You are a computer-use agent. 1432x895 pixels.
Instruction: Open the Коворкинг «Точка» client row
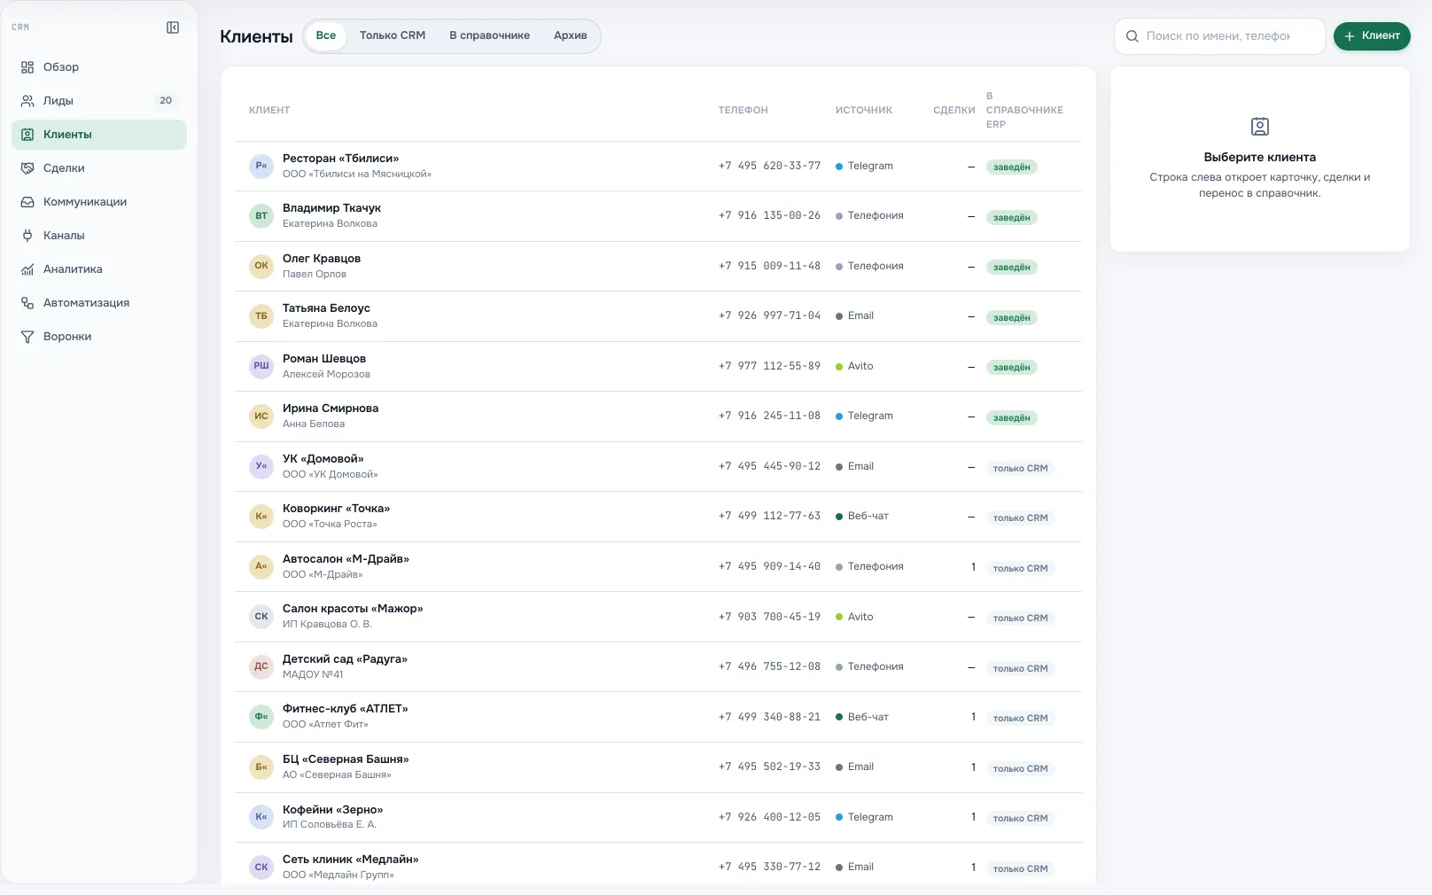[x=658, y=517]
